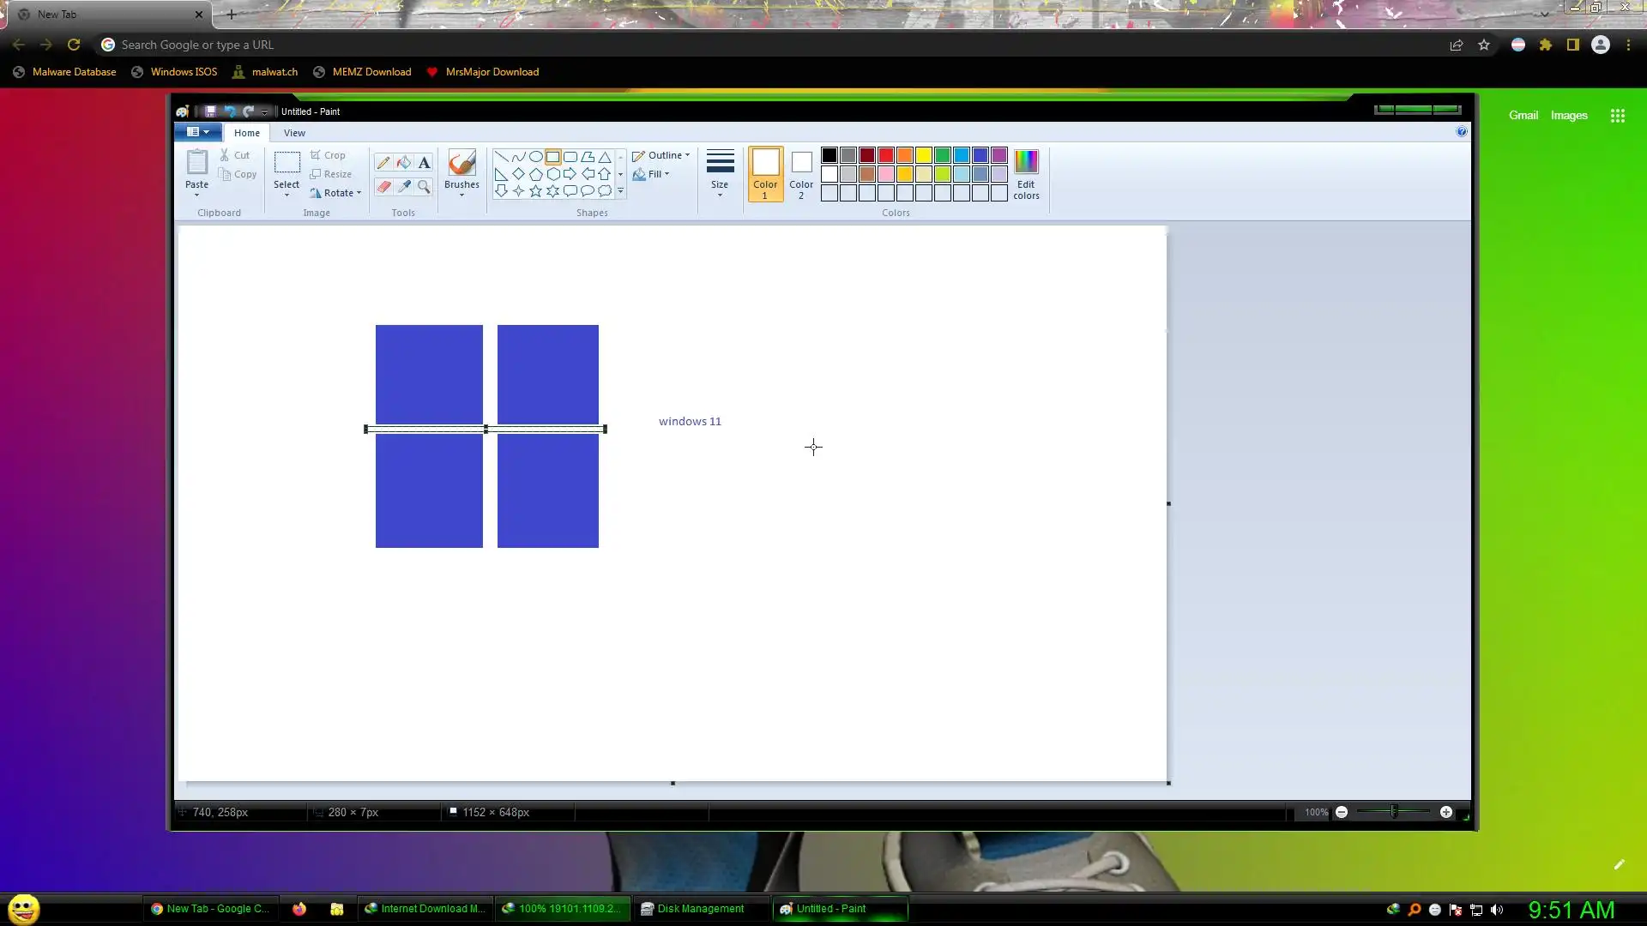Select the Text tool
1647x926 pixels.
[424, 163]
